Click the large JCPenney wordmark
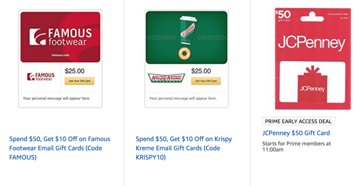363x186 pixels. pyautogui.click(x=312, y=44)
